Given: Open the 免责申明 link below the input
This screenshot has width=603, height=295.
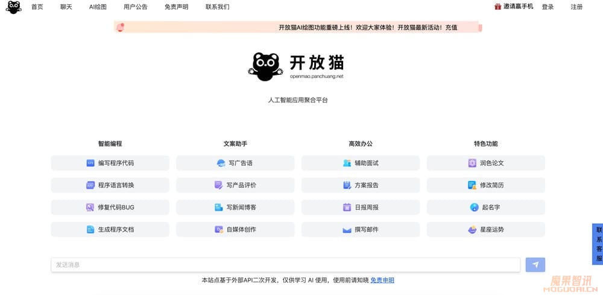Looking at the screenshot, I should (382, 281).
